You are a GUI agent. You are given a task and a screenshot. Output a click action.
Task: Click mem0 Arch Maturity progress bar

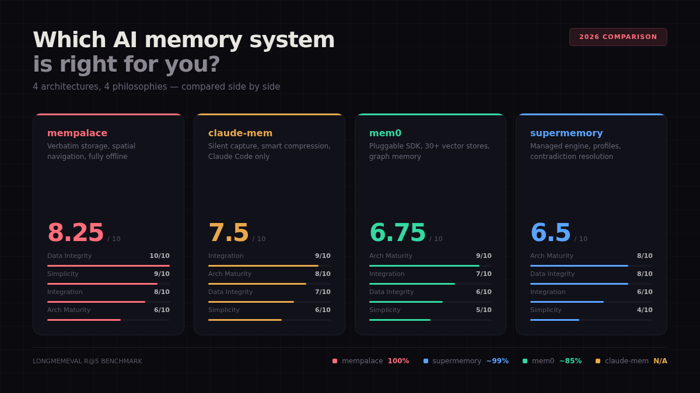pos(430,265)
